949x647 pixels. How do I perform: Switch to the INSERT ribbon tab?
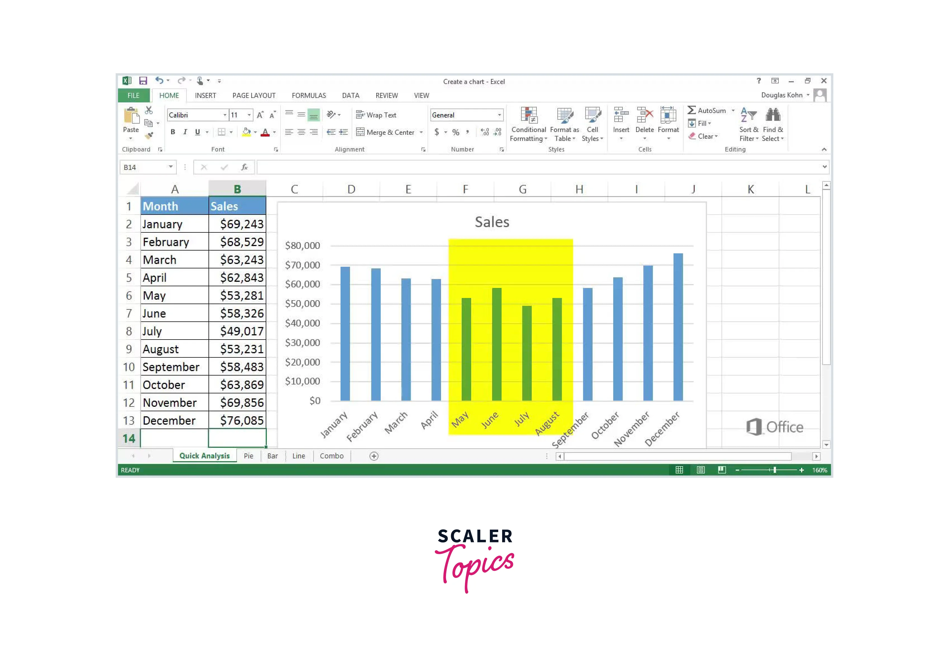point(205,95)
